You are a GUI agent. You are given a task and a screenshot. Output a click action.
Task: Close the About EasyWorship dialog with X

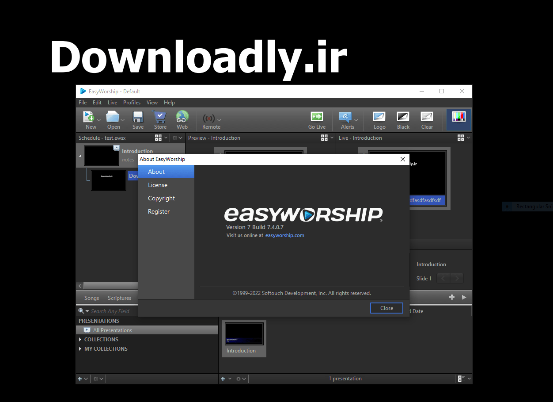click(x=402, y=159)
